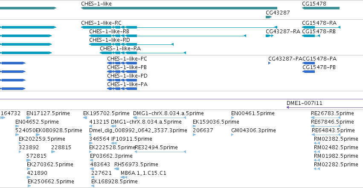Open the RE32494.5prime EST label
The height and width of the screenshot is (188, 363).
(156, 148)
